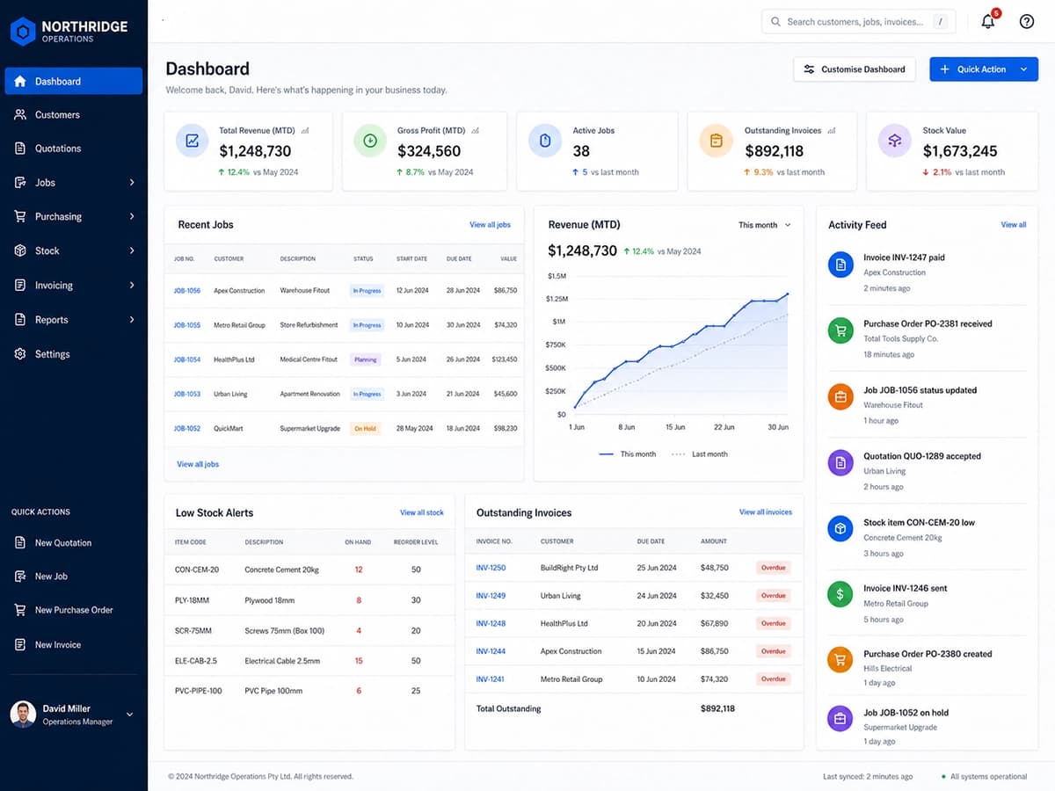The image size is (1055, 791).
Task: Click the Customise Dashboard button
Action: click(x=855, y=69)
